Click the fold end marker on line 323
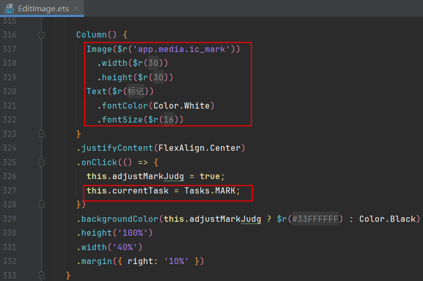 (42, 134)
